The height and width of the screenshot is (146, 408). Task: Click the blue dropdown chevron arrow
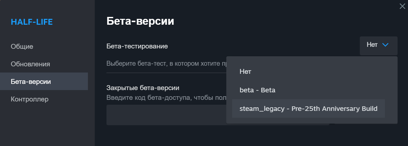click(x=385, y=45)
